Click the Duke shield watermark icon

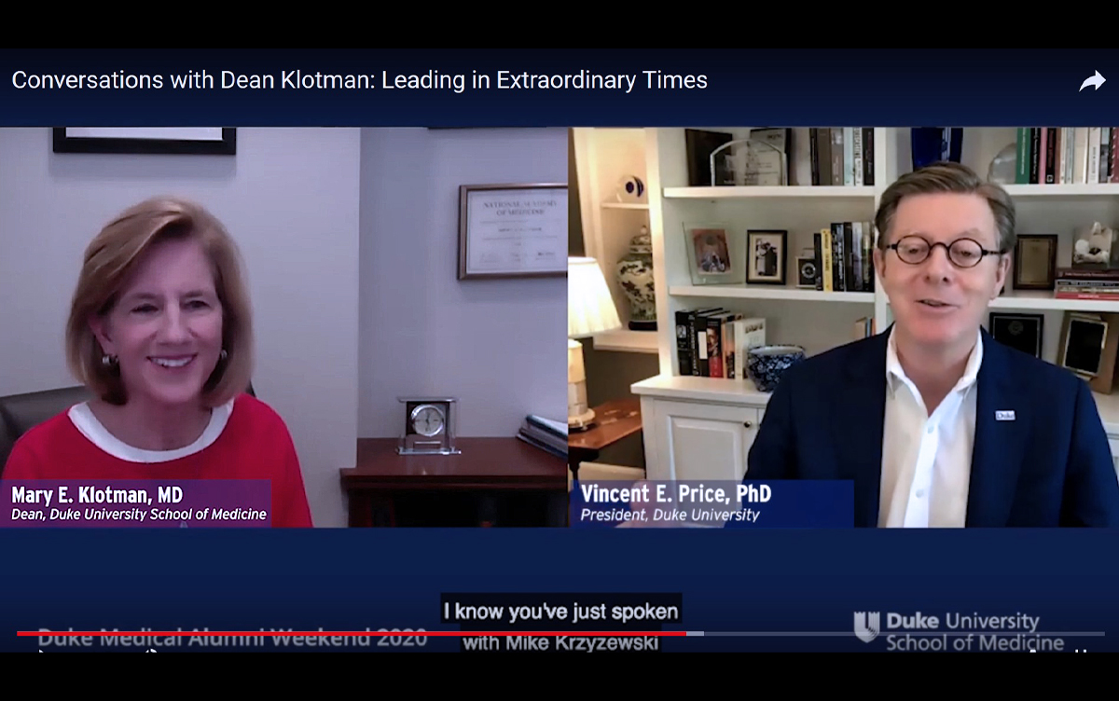click(x=866, y=626)
